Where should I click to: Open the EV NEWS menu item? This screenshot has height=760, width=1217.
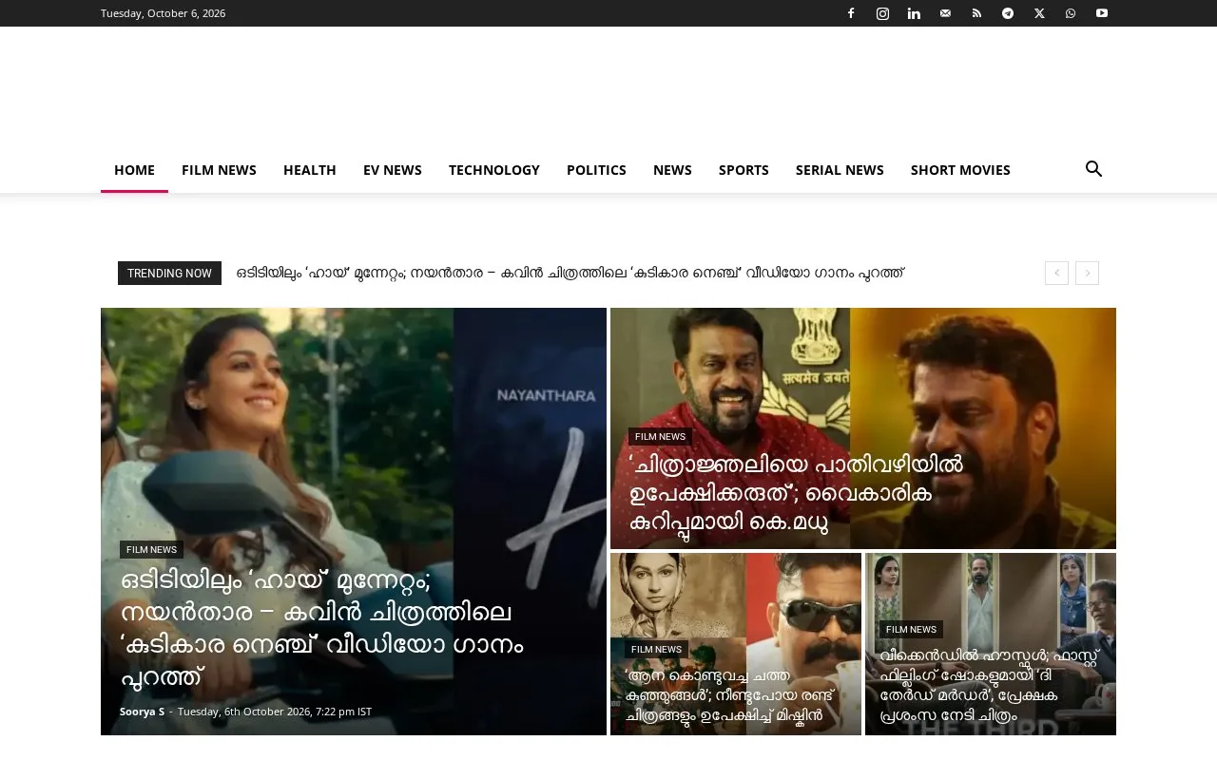(x=393, y=170)
